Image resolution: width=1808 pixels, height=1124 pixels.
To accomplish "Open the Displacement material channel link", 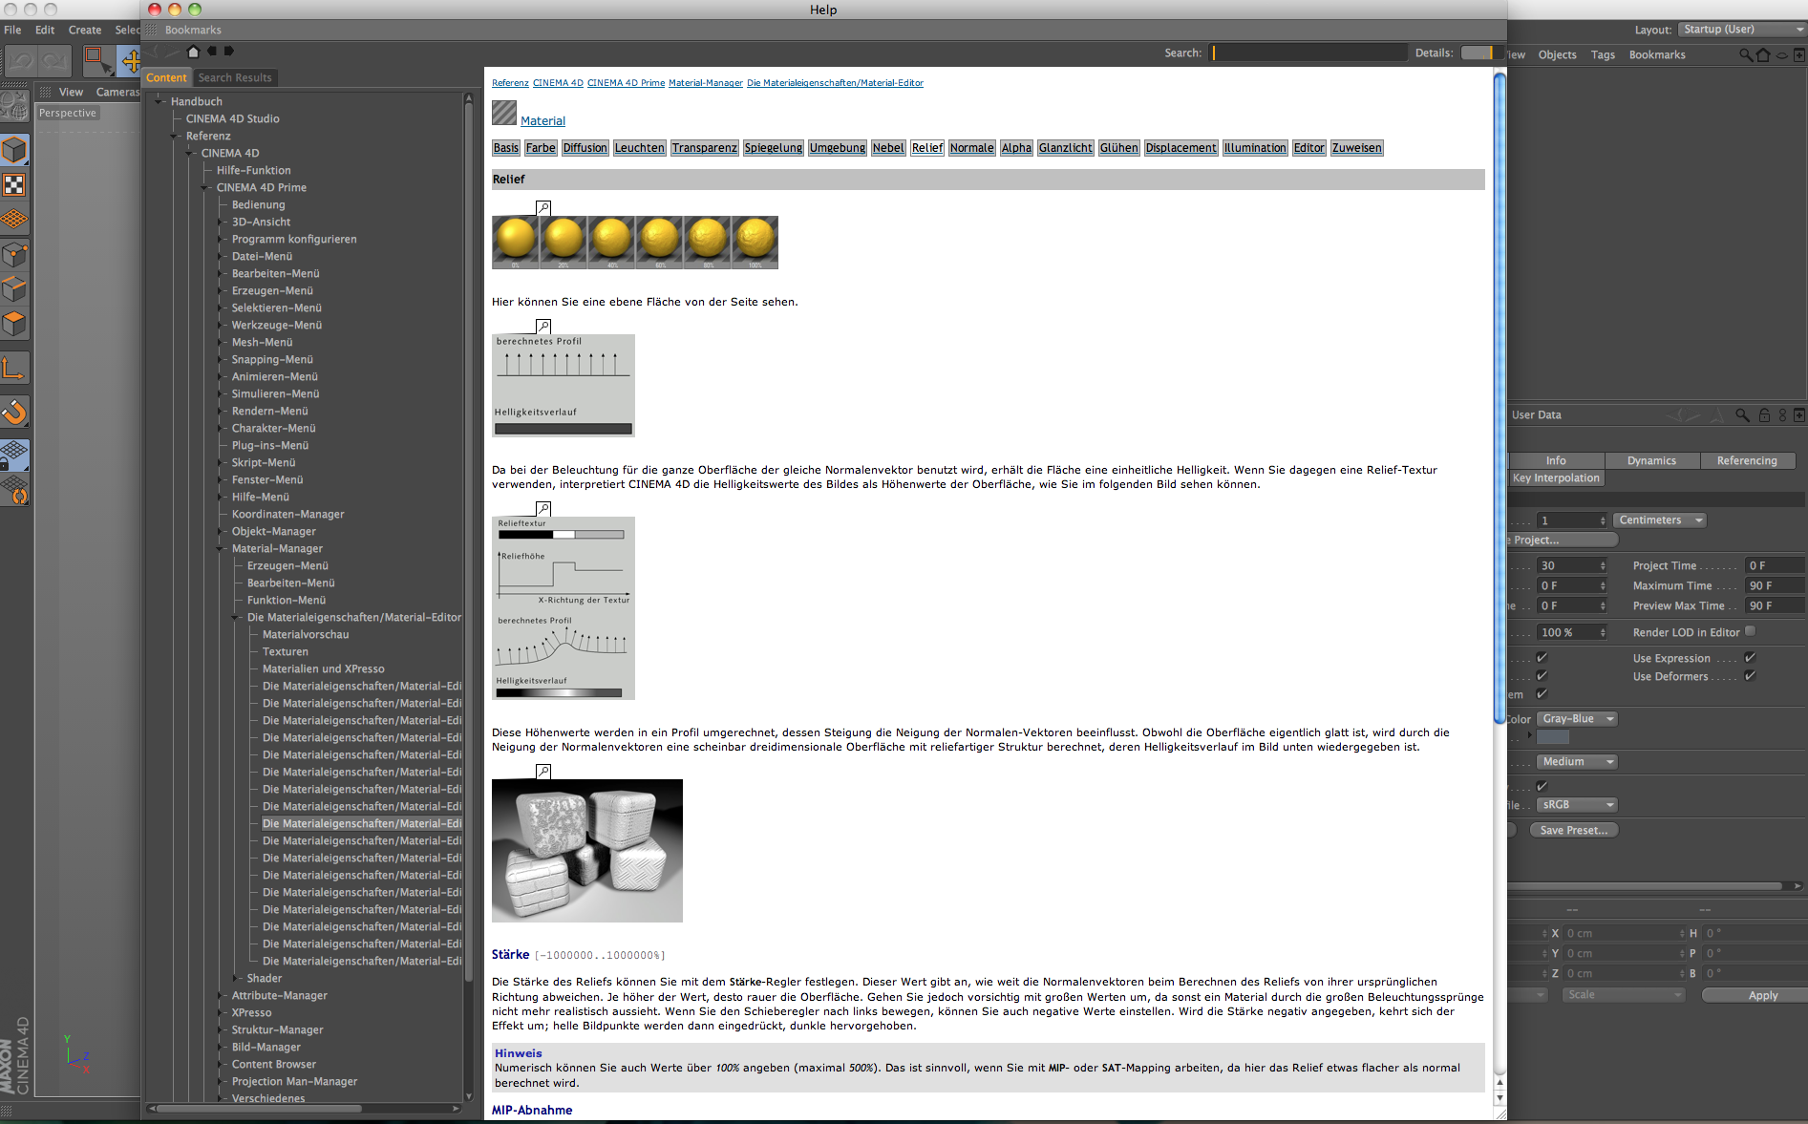I will (1181, 148).
